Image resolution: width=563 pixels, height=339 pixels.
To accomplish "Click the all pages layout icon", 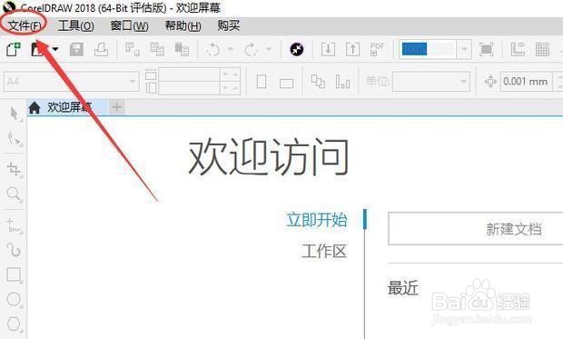I will click(318, 82).
